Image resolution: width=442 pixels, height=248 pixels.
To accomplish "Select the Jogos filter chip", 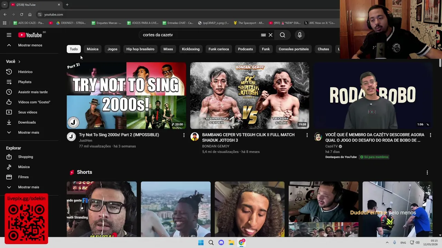I will (112, 49).
